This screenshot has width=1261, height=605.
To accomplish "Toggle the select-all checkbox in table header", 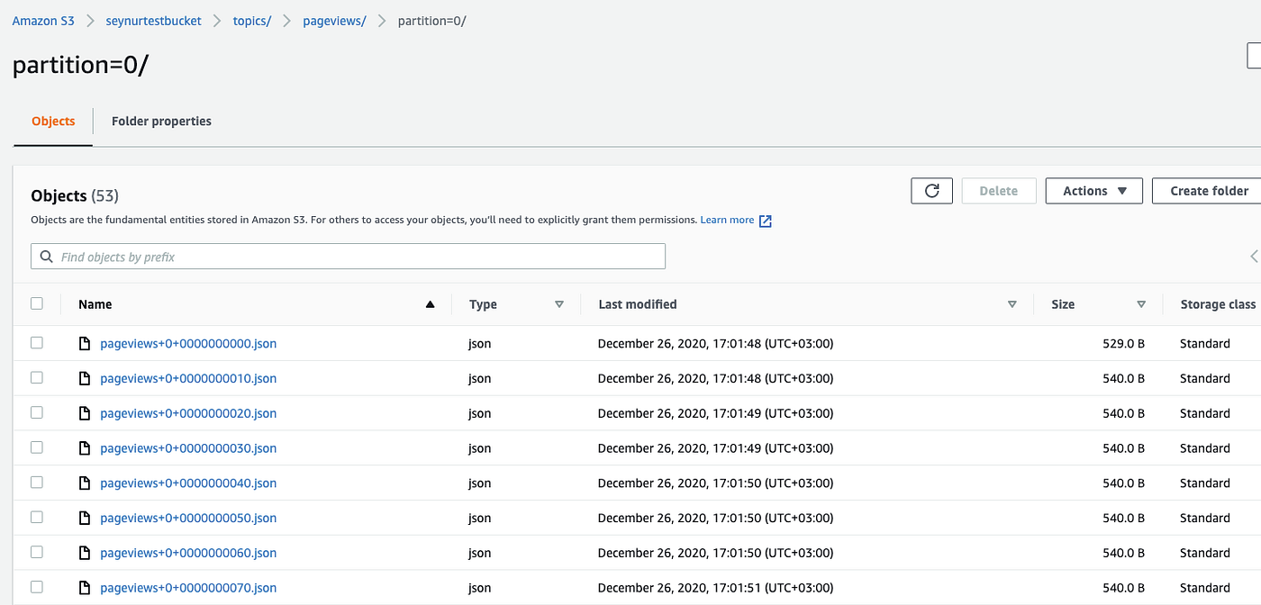I will [x=37, y=303].
